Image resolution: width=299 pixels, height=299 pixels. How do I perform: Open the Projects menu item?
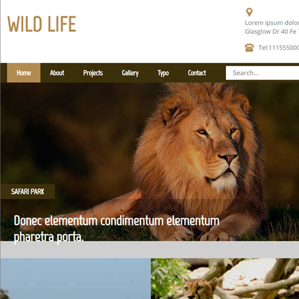point(93,73)
